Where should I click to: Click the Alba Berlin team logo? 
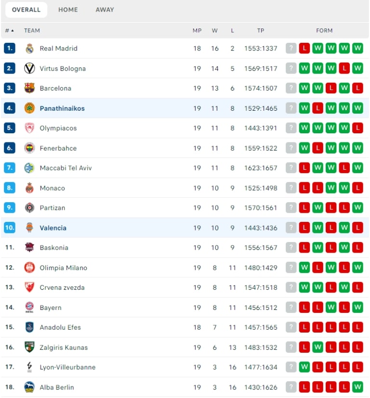29,387
